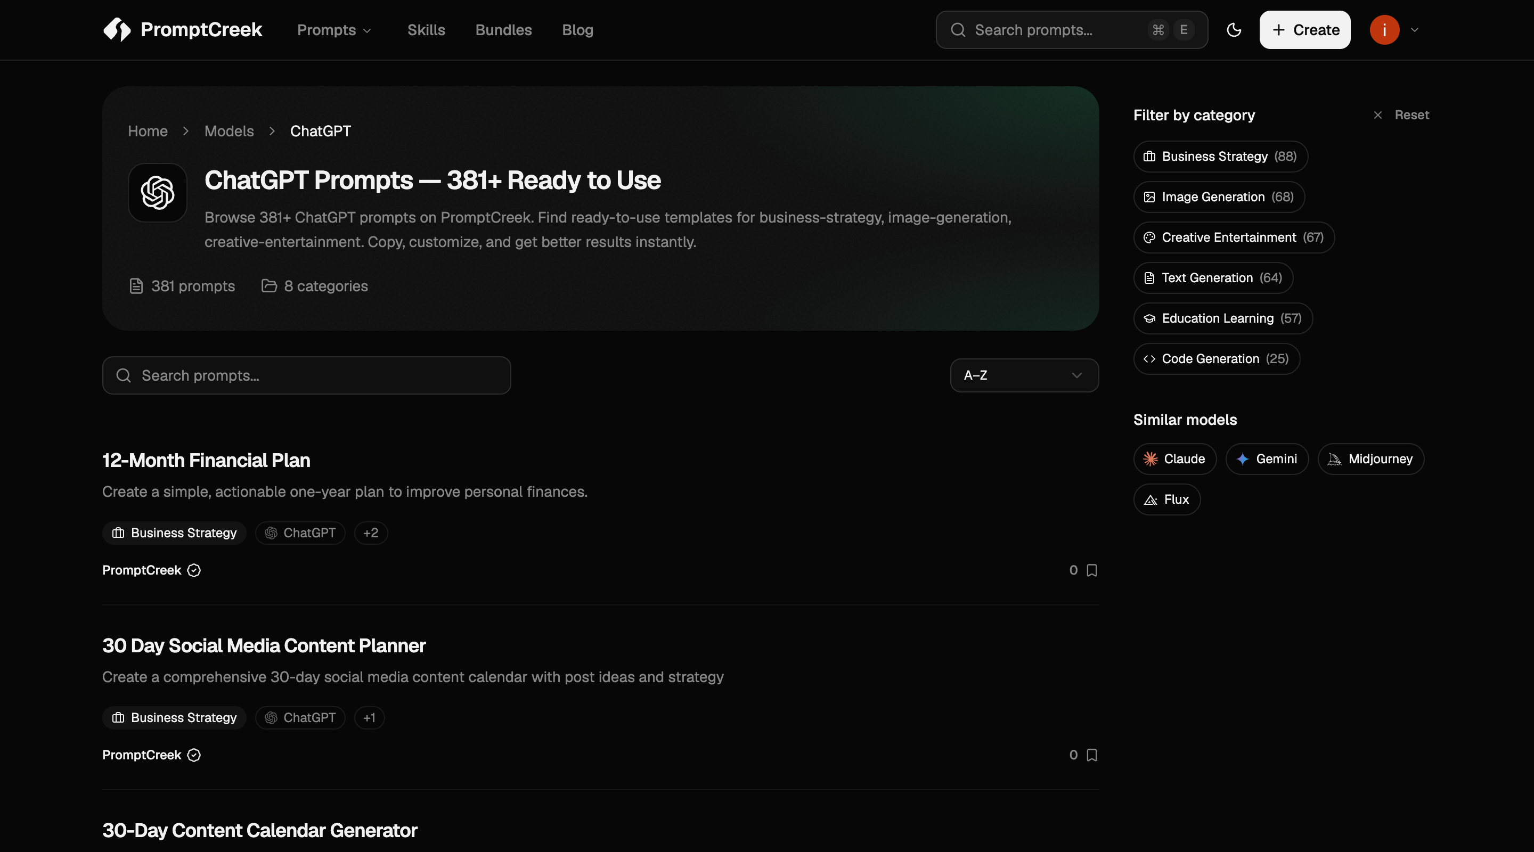1534x852 pixels.
Task: Click the "ChatGPT Prompts — 381+ Ready to Use" title
Action: [433, 181]
